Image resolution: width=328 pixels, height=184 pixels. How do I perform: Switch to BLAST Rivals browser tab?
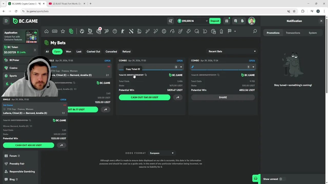coord(67,4)
